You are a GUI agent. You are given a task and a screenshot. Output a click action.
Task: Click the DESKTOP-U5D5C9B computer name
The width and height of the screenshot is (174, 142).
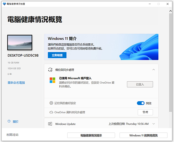coord(23,56)
